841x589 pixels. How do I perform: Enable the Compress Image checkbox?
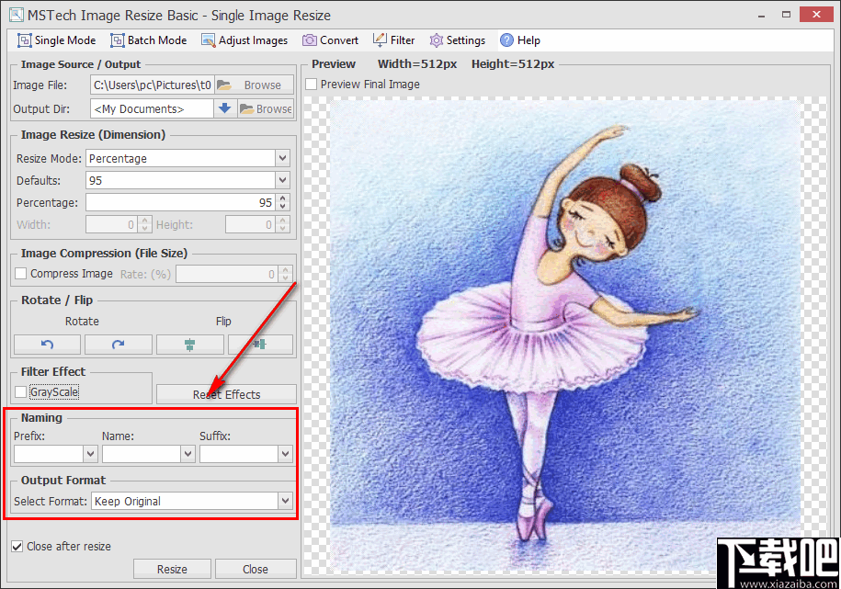click(21, 274)
